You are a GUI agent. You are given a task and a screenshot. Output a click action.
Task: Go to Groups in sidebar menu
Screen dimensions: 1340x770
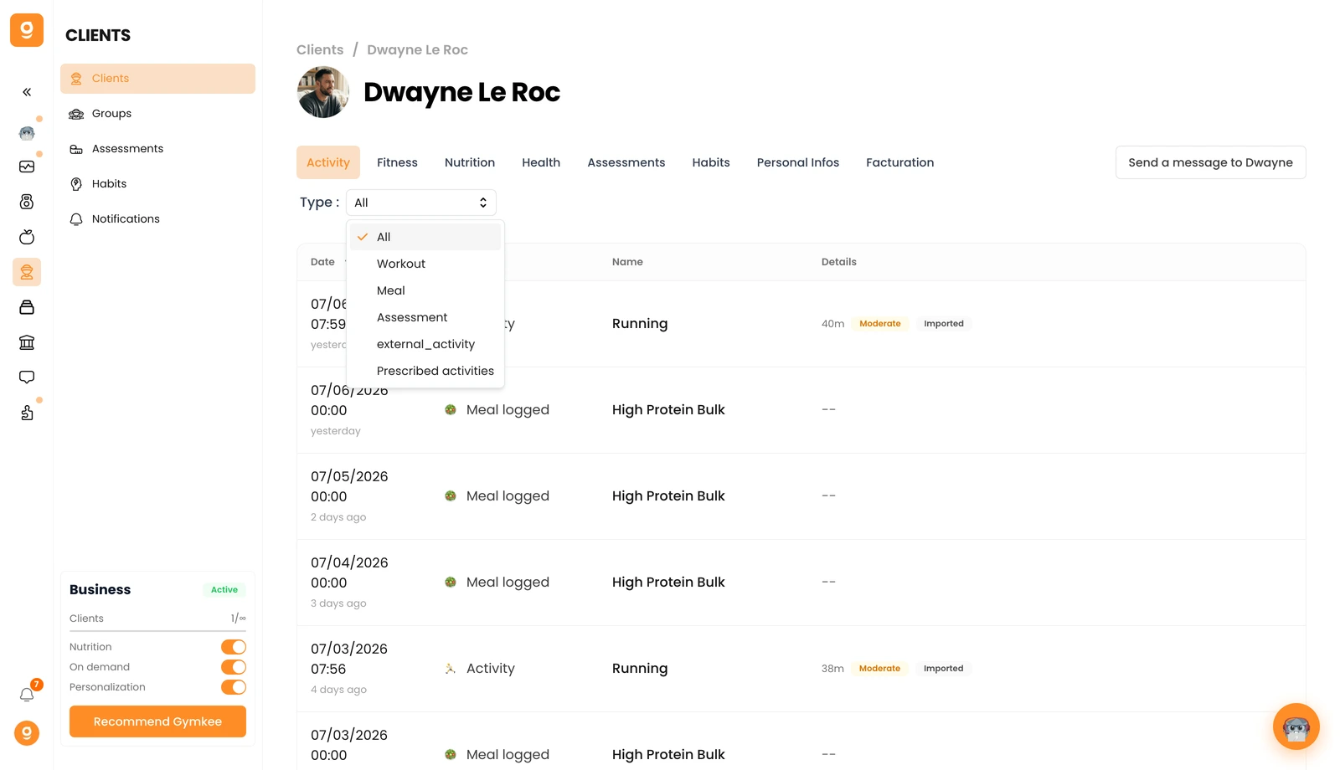click(x=157, y=114)
